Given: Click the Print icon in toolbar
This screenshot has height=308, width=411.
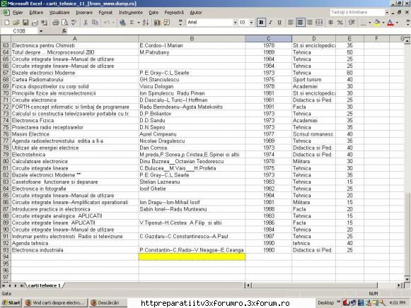Looking at the screenshot, I should tap(55, 23).
